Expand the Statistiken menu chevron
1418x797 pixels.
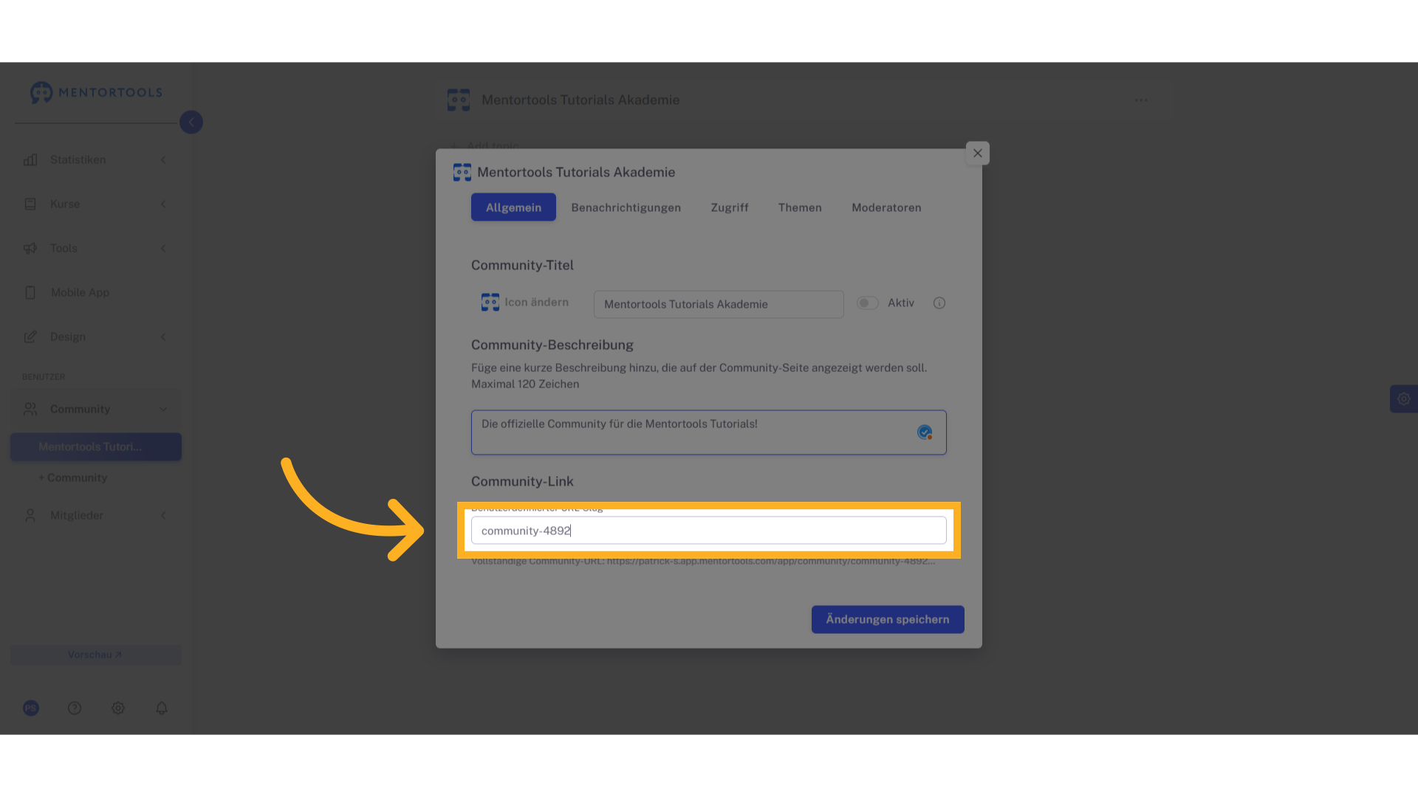[x=163, y=160]
